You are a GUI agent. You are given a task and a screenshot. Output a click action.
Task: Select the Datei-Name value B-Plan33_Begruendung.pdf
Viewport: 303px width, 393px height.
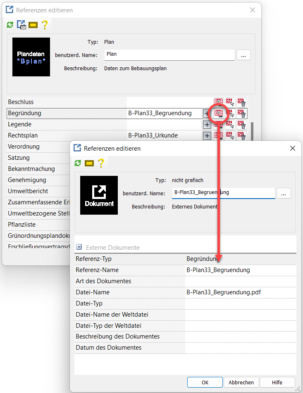(224, 292)
